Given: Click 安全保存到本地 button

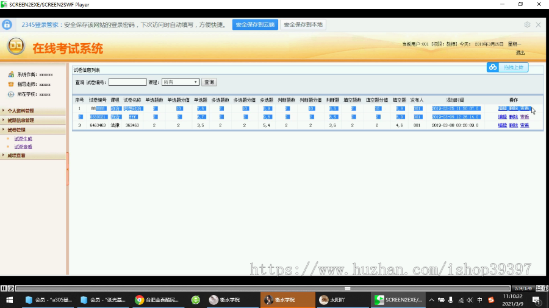Looking at the screenshot, I should pos(303,24).
